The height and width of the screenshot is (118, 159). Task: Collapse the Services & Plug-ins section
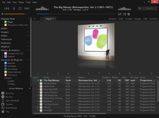[28, 60]
